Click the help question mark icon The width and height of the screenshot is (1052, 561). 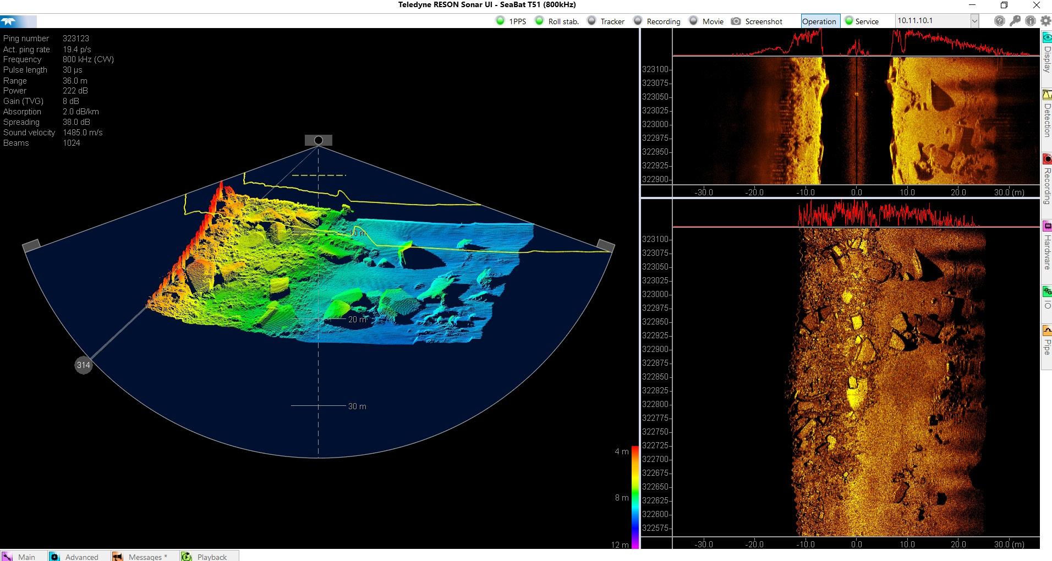1000,21
